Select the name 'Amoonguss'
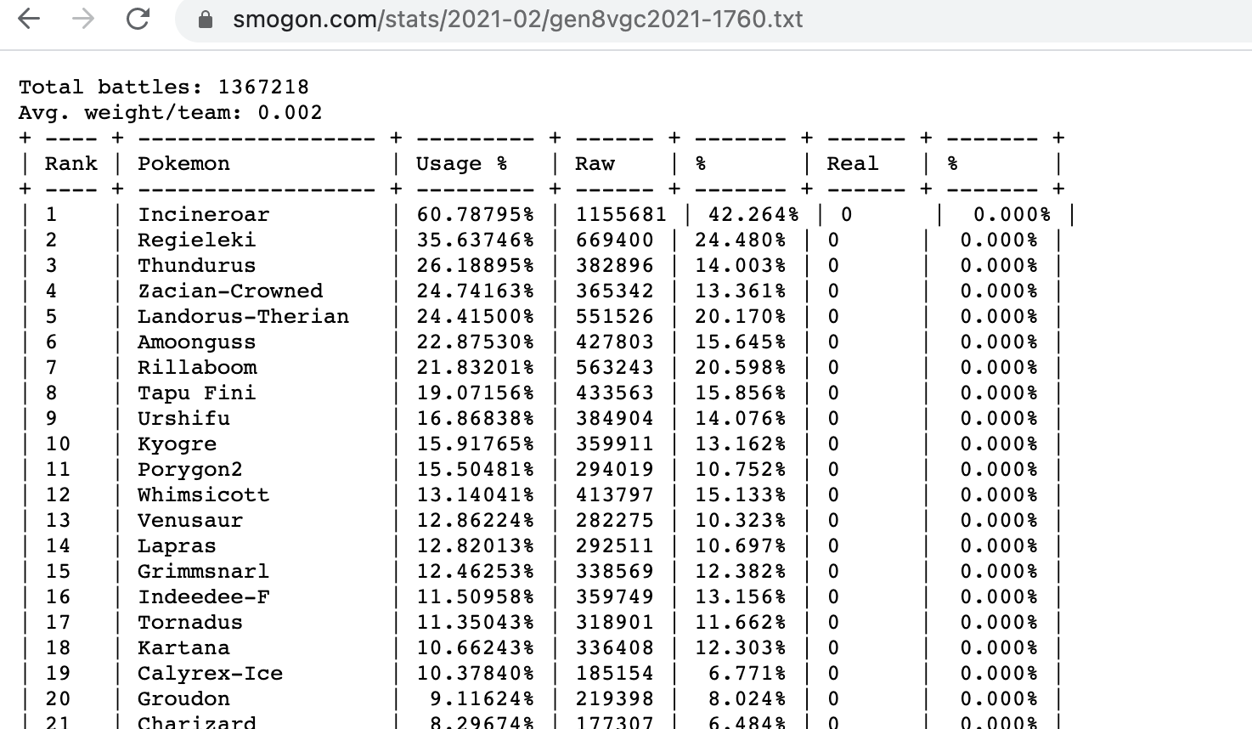The image size is (1252, 729). coord(197,342)
